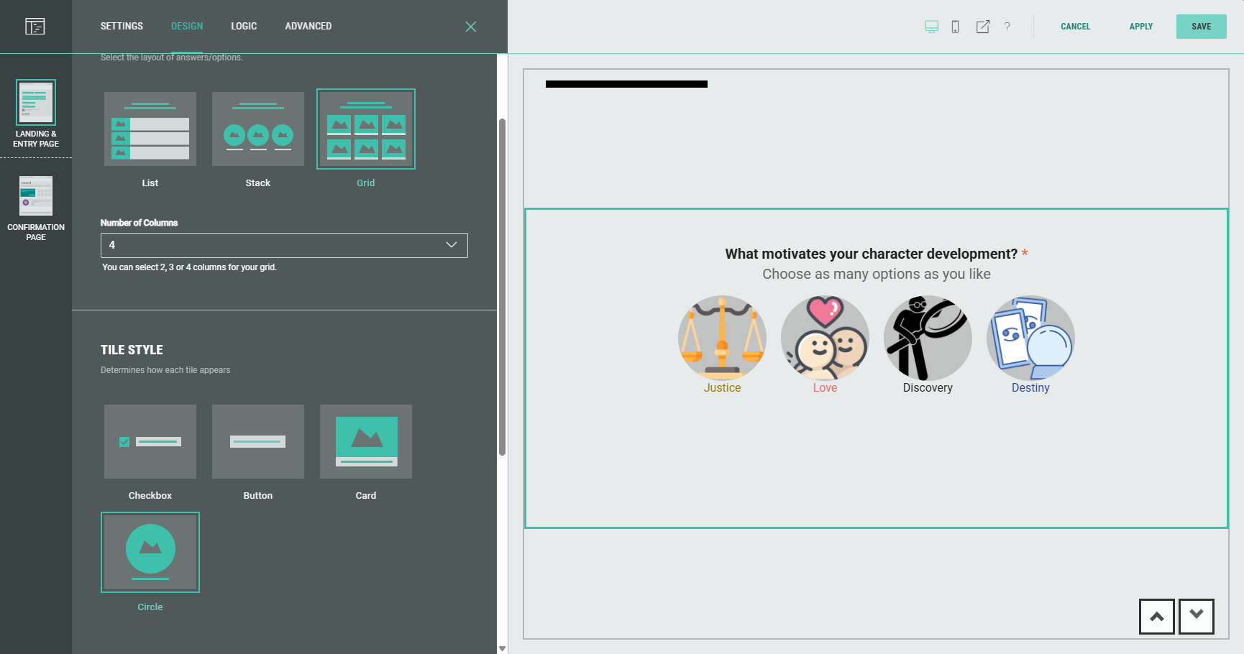Switch to desktop preview mode
This screenshot has height=654, width=1244.
(931, 27)
